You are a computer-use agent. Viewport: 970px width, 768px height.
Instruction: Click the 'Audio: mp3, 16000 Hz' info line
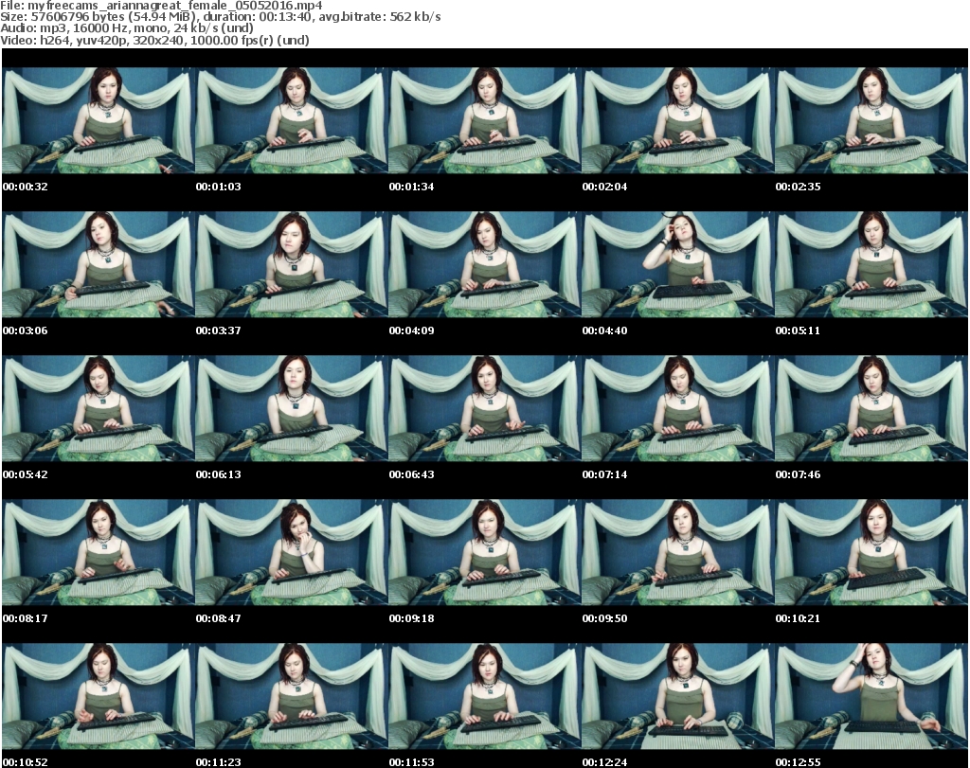127,28
